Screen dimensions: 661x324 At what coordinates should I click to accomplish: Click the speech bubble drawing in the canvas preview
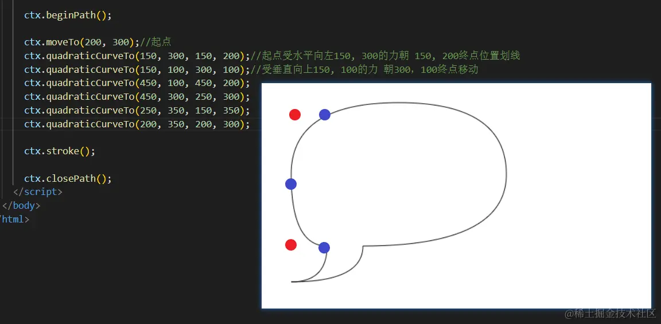pos(398,192)
